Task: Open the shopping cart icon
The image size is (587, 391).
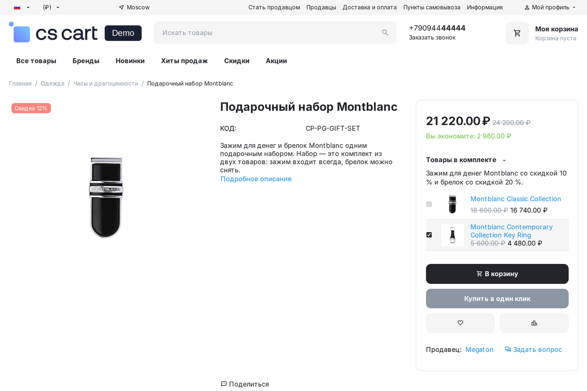Action: tap(517, 33)
